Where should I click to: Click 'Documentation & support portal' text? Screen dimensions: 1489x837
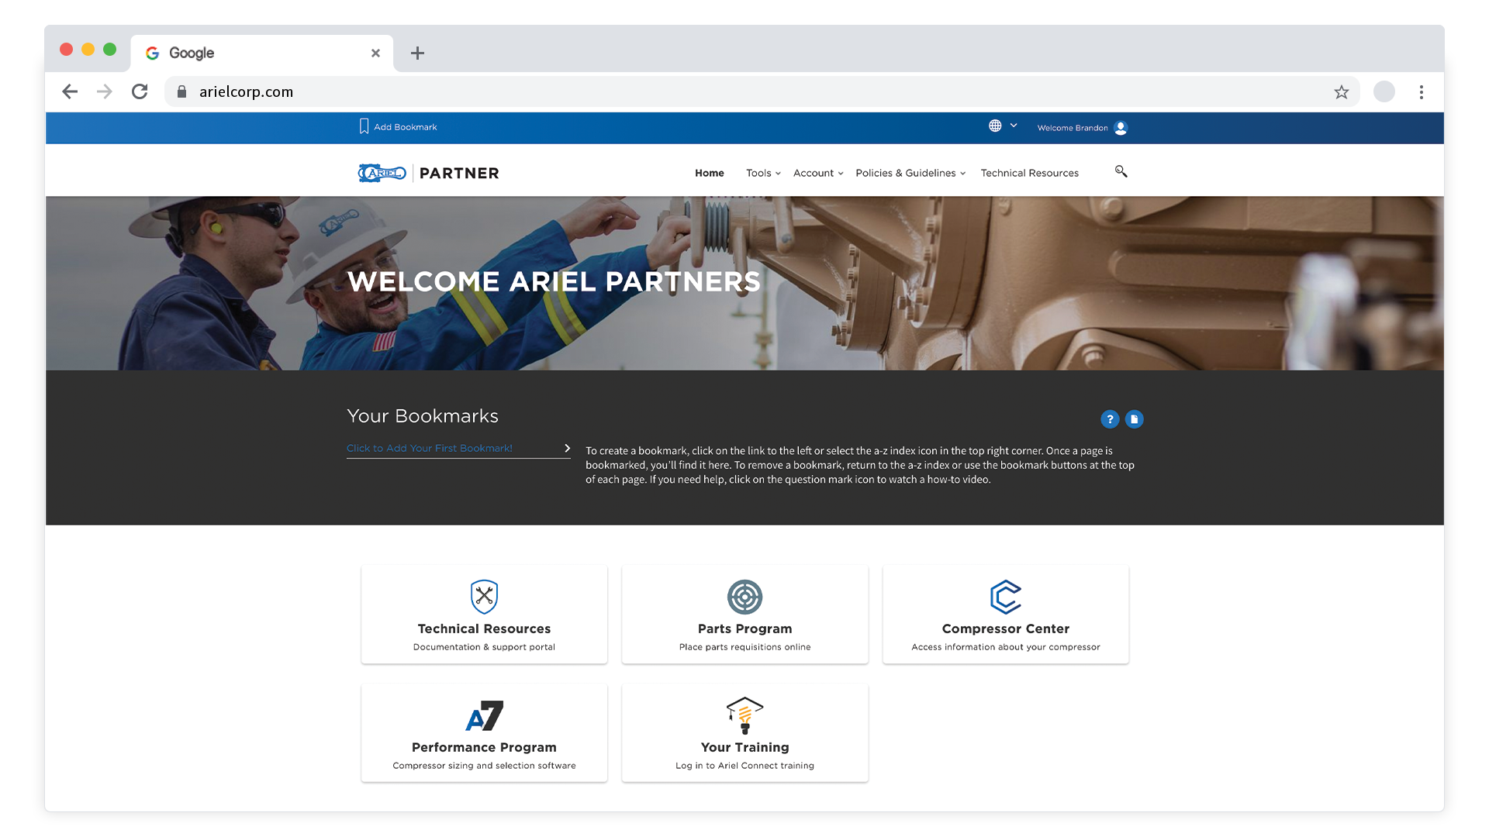pos(484,647)
